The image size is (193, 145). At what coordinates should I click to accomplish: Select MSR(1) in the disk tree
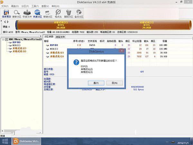(16, 45)
